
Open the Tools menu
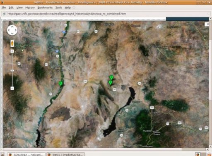(x=58, y=7)
